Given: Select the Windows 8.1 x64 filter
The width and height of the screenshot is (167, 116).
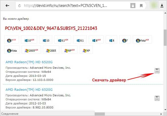Looking at the screenshot, I should click(x=63, y=39).
